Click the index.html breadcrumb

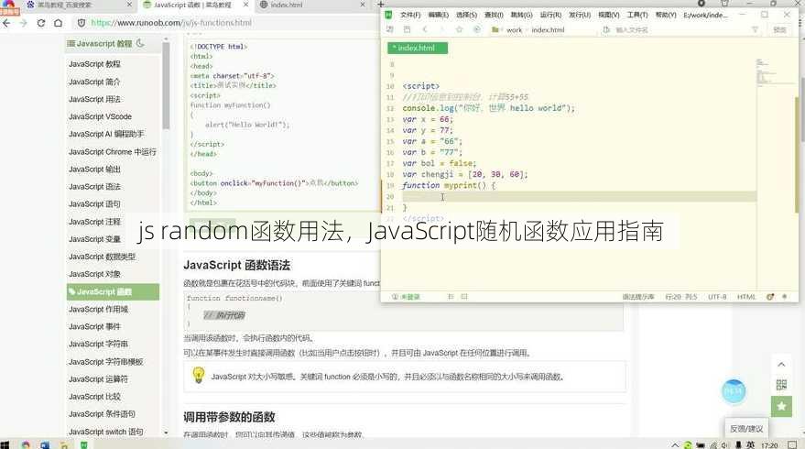548,30
